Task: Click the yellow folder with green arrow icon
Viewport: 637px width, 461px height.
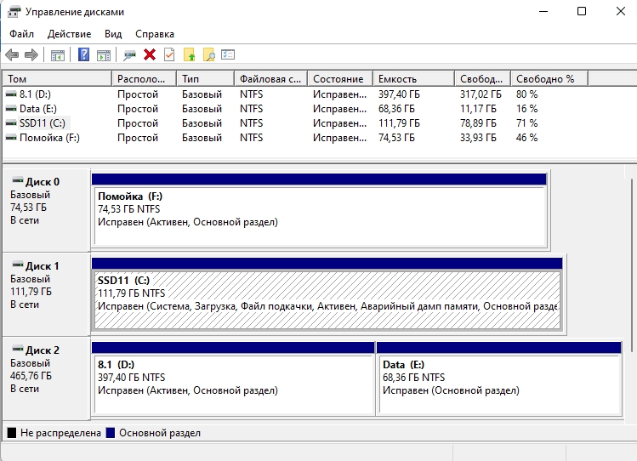Action: click(189, 54)
